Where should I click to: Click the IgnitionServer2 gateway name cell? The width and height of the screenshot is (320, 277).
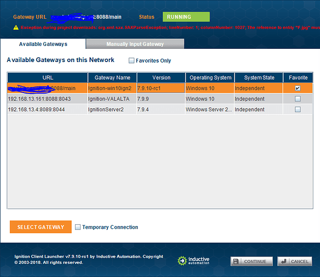[112, 109]
